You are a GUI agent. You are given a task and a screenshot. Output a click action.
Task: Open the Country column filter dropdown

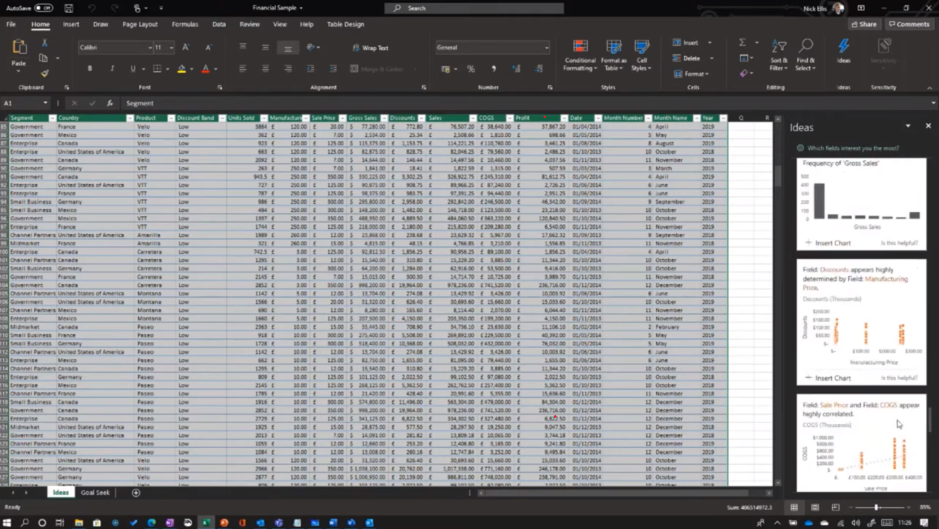tap(130, 118)
